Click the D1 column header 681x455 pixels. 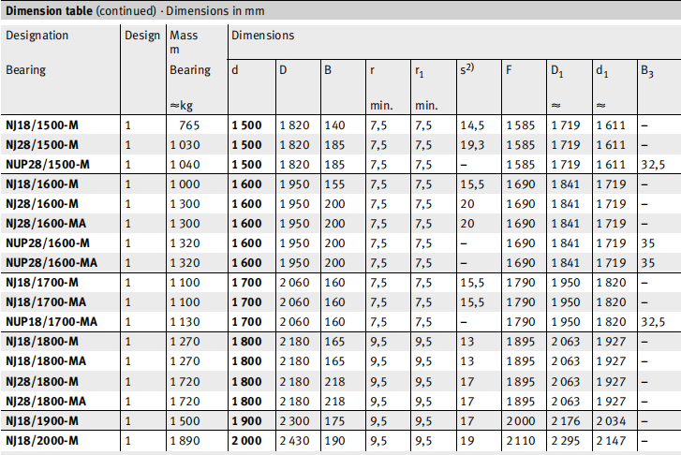pos(557,70)
